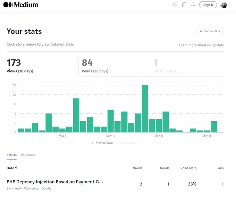This screenshot has width=236, height=199.
Task: Click the Next 30 days link
Action: 126,143
